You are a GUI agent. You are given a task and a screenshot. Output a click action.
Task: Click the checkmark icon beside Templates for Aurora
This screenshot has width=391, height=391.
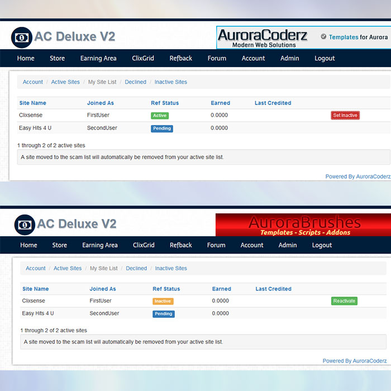[x=323, y=37]
